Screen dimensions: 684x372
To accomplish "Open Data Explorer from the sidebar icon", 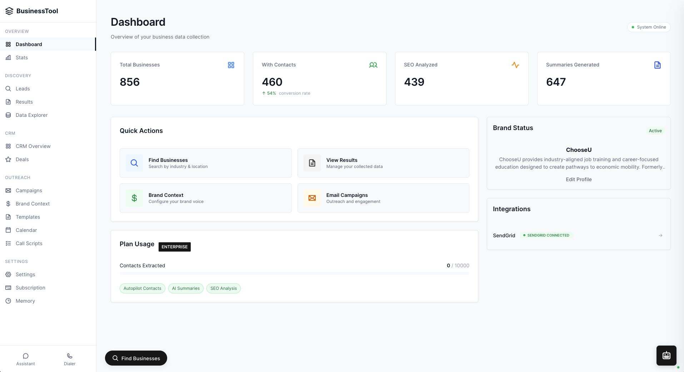I will coord(8,115).
